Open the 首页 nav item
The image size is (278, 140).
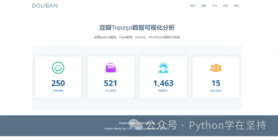[x=193, y=6]
